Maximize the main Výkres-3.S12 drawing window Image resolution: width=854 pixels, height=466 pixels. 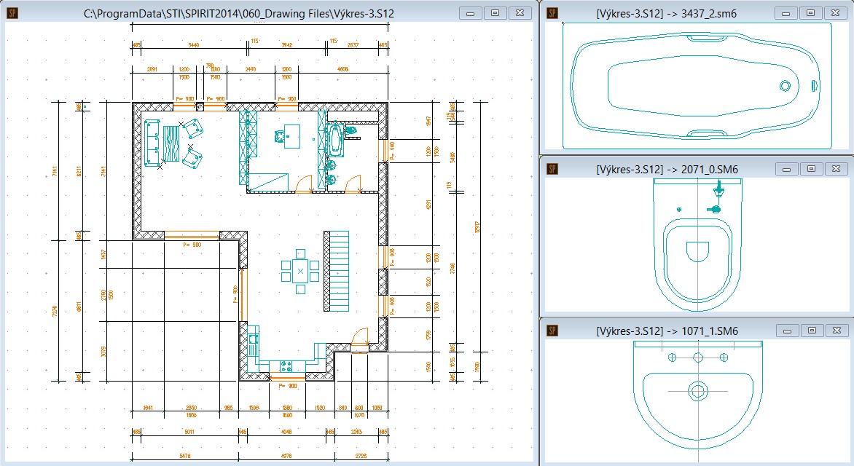point(495,12)
